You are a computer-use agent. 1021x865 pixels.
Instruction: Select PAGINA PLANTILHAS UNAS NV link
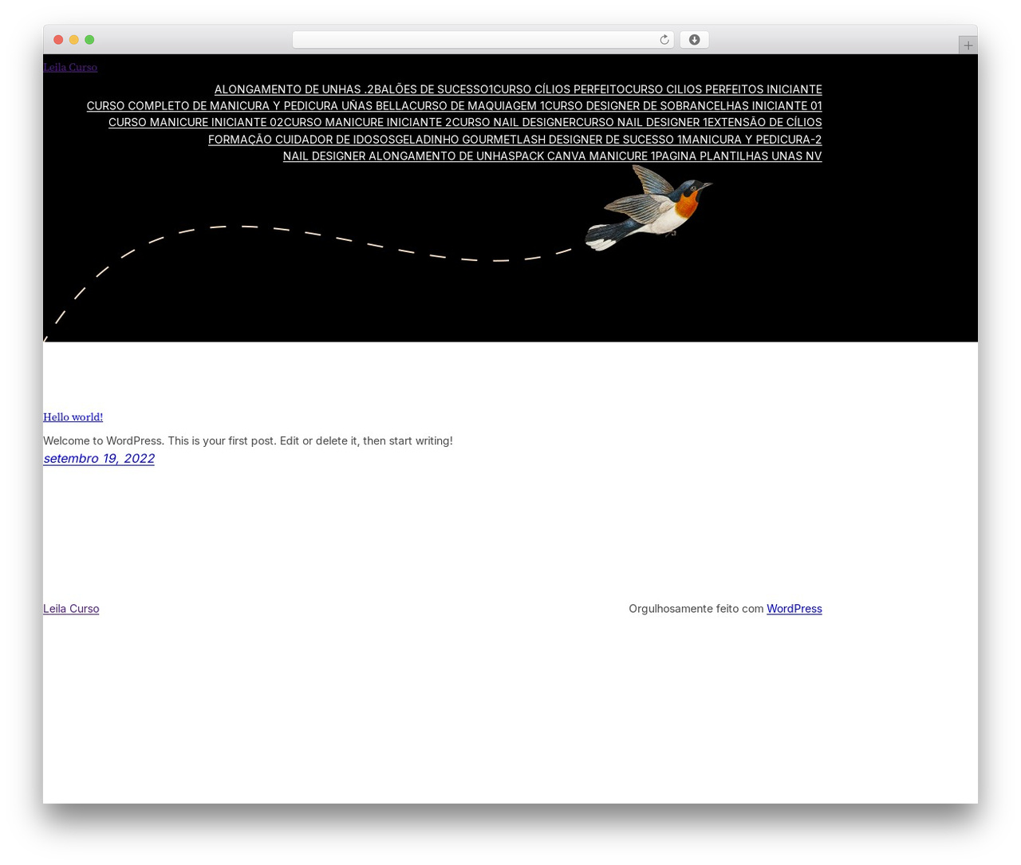tap(739, 156)
